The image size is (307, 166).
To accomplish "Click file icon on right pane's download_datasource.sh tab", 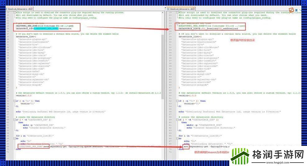I will tap(169, 9).
